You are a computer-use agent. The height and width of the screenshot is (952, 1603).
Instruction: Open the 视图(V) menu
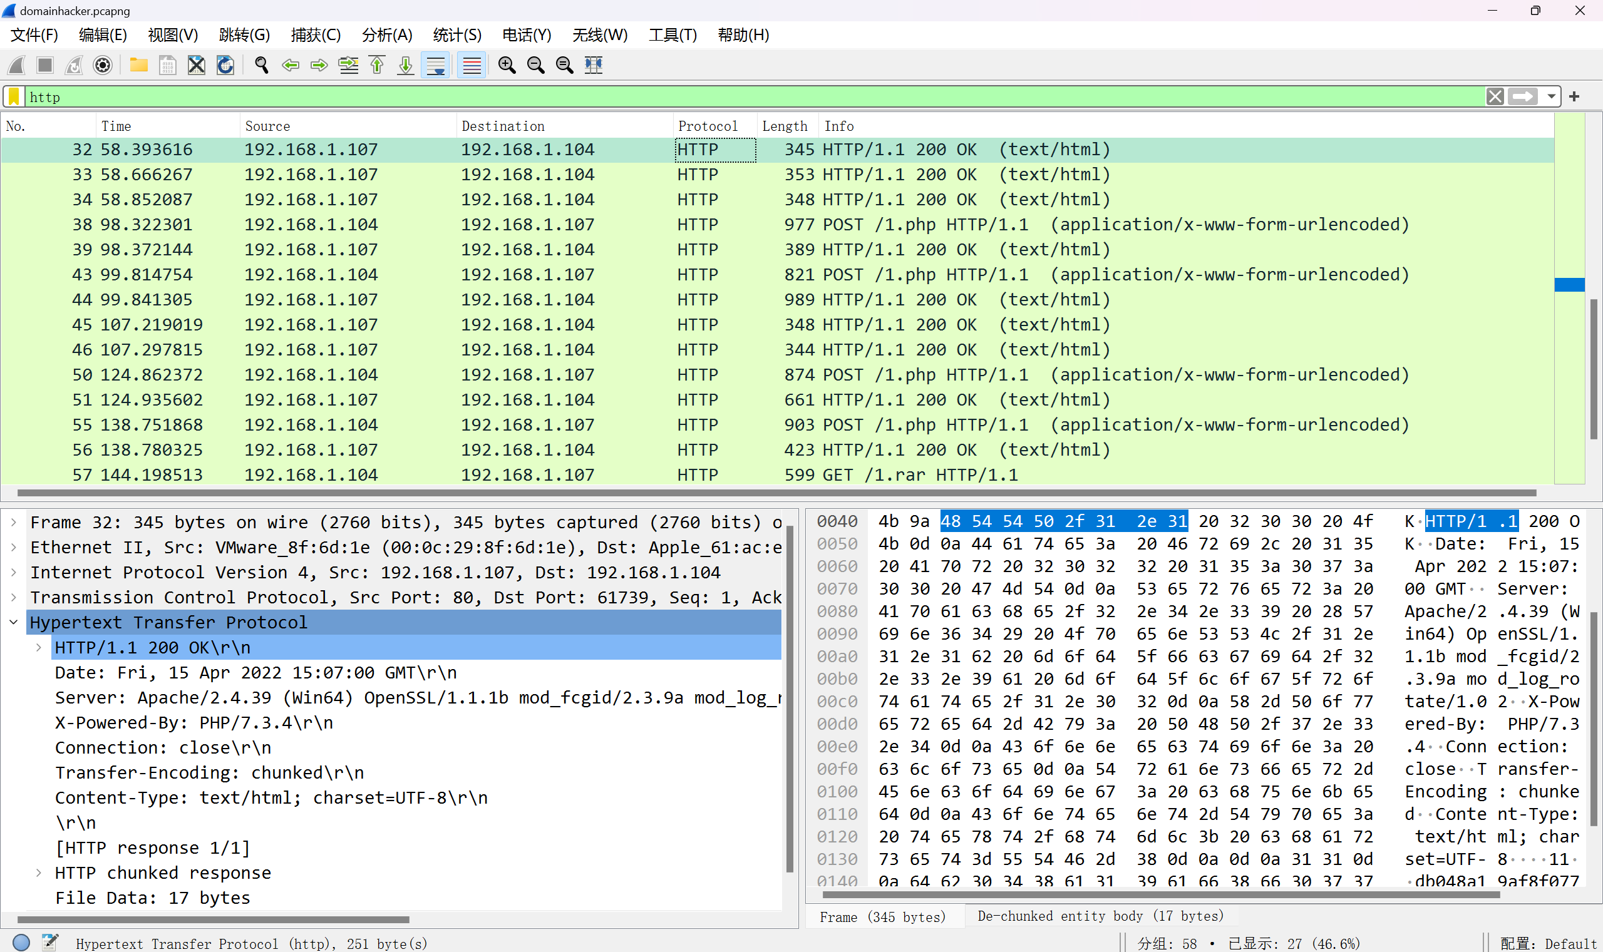pos(173,34)
